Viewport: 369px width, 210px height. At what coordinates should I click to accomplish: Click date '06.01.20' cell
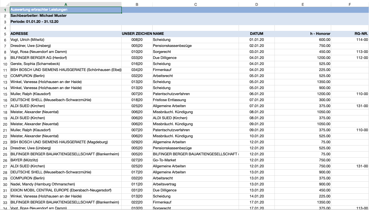[256, 94]
